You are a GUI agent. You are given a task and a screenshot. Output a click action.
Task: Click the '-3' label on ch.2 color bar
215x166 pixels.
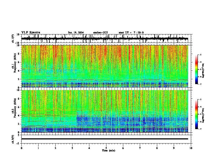click(200, 100)
